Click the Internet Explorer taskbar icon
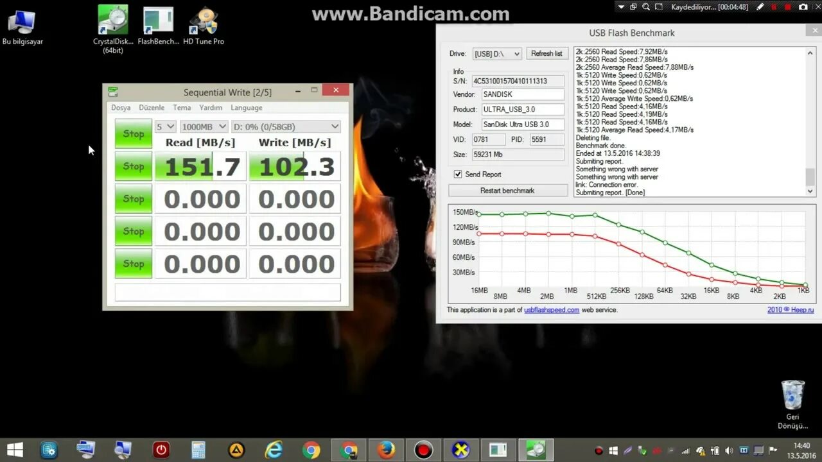The height and width of the screenshot is (462, 822). coord(274,450)
